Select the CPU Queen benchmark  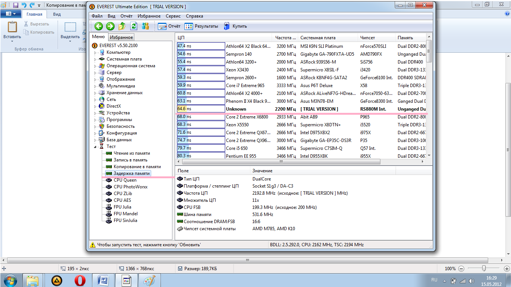pyautogui.click(x=125, y=180)
